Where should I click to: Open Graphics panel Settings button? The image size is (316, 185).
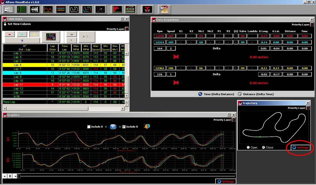pyautogui.click(x=226, y=181)
